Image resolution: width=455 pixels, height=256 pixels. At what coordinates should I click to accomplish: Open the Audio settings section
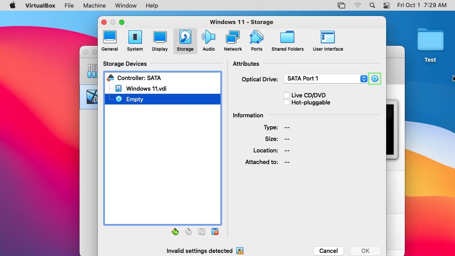point(208,41)
